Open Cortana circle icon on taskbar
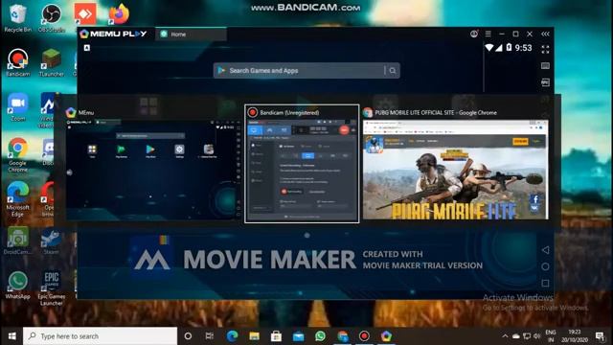Image resolution: width=613 pixels, height=345 pixels. tap(188, 336)
